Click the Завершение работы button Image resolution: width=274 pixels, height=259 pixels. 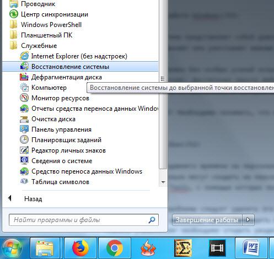coord(207,220)
